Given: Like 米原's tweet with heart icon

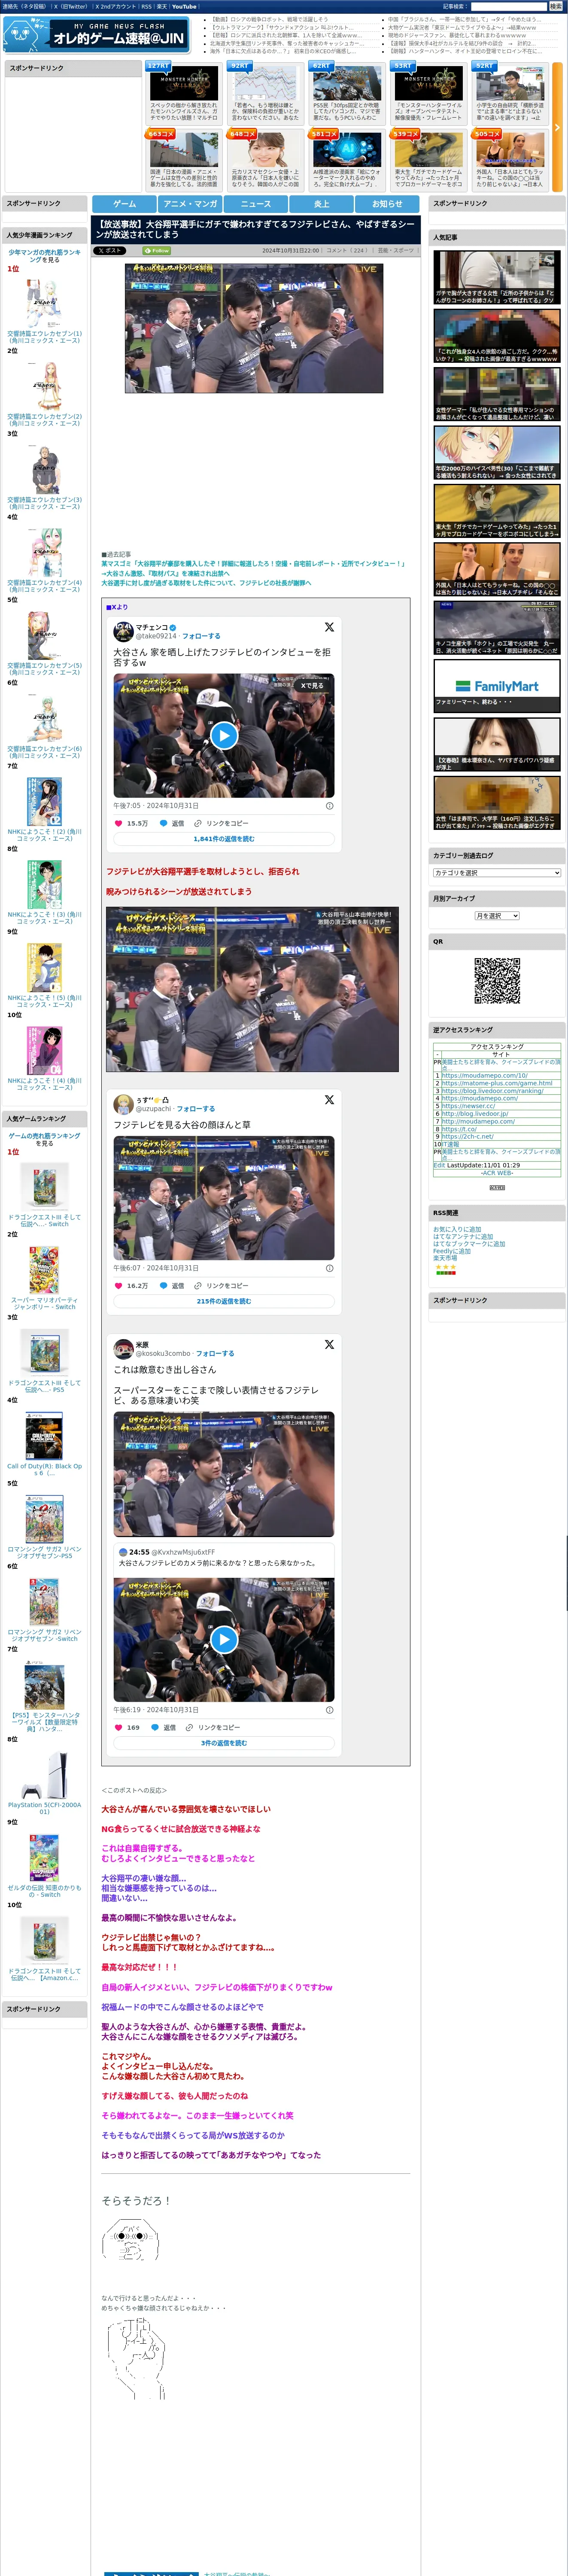Looking at the screenshot, I should coord(119,1727).
